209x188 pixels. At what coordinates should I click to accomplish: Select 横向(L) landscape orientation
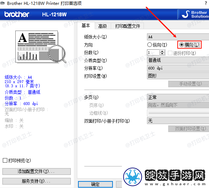tap(189, 45)
